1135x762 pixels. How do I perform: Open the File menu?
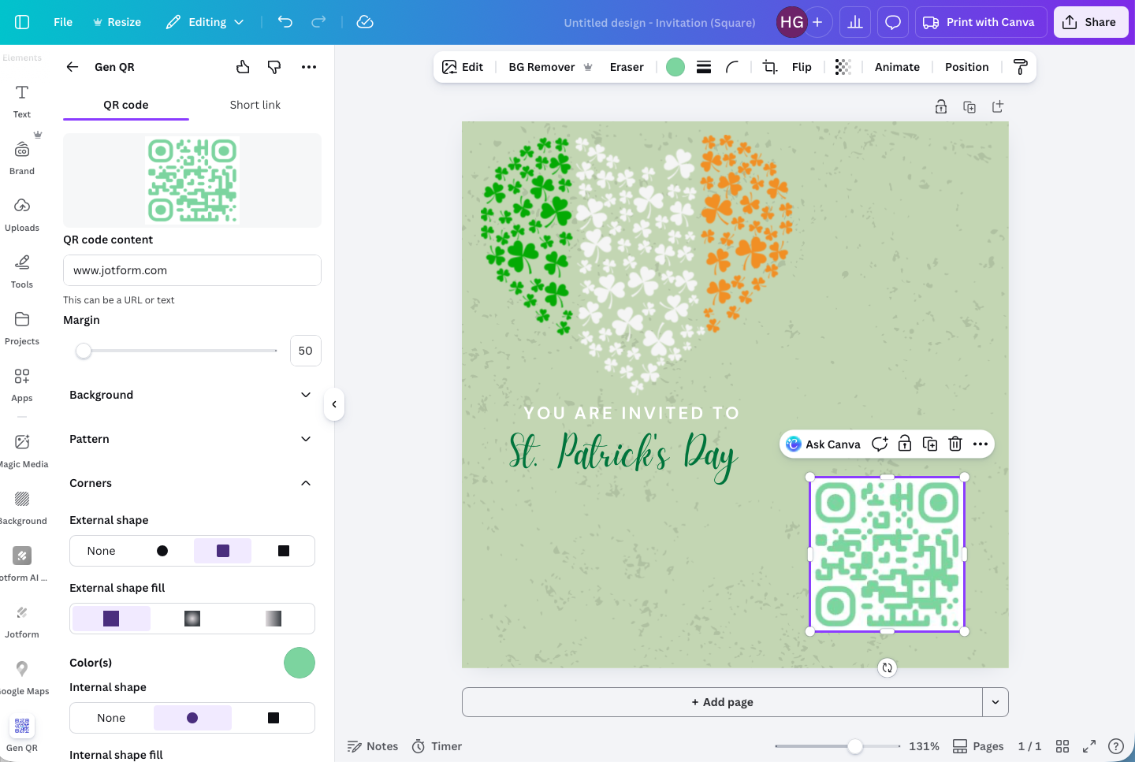point(62,22)
